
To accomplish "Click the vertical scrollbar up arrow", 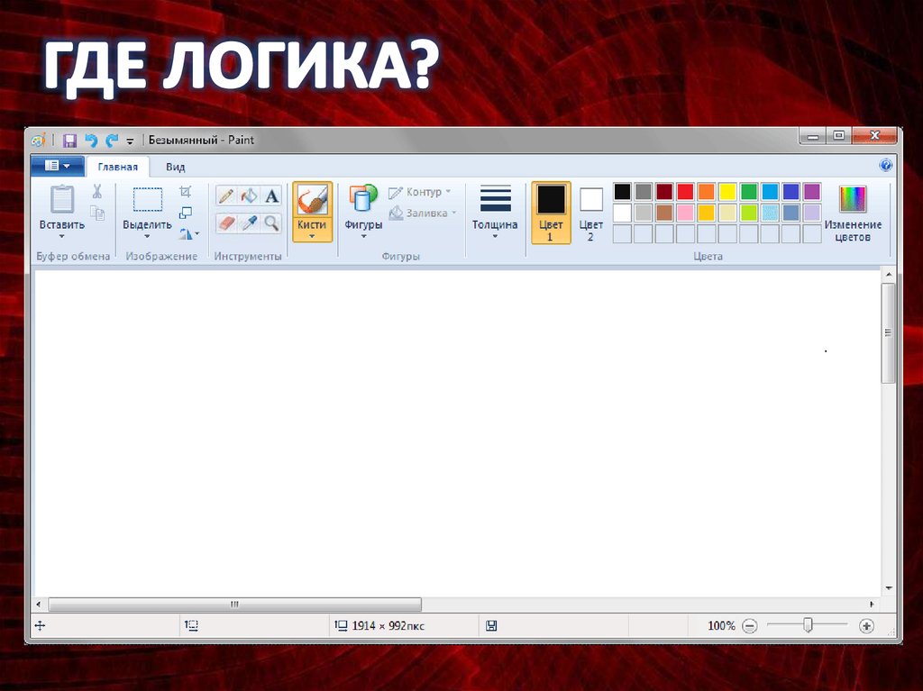I will click(x=889, y=275).
